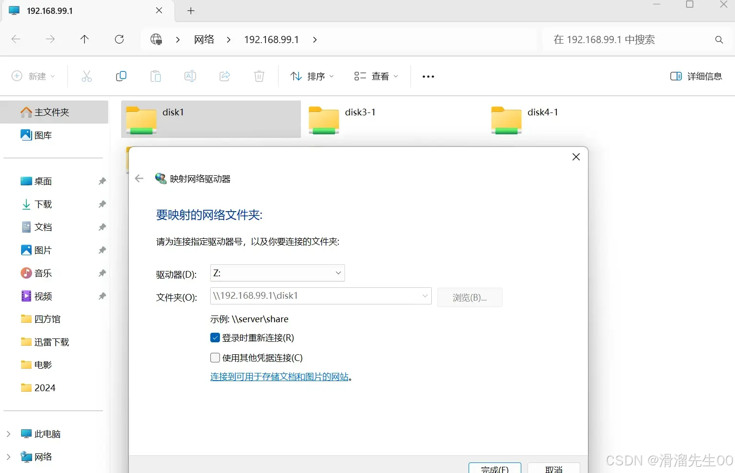Close the 映射网络驱动器 dialog
735x473 pixels.
576,157
